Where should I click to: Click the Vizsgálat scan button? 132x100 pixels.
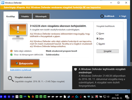point(108,51)
